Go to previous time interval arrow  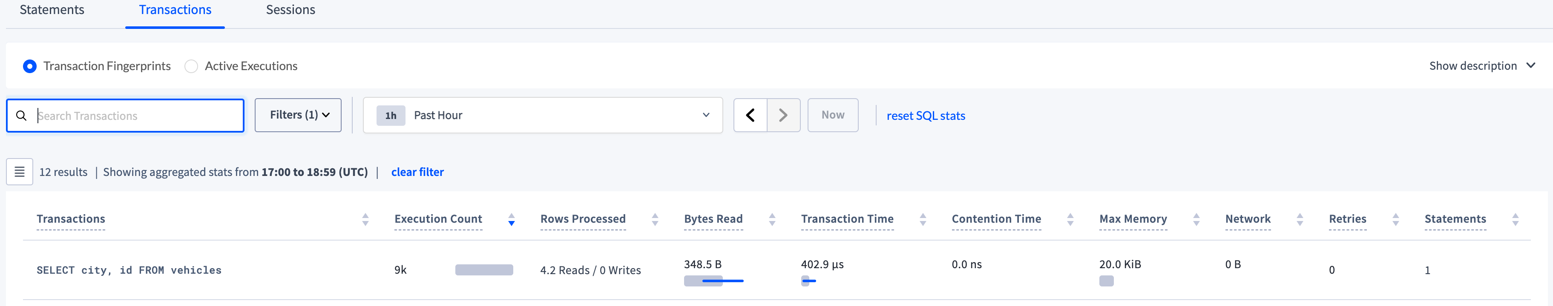(751, 115)
